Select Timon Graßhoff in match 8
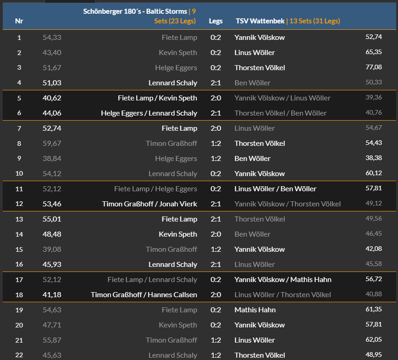 [171, 144]
